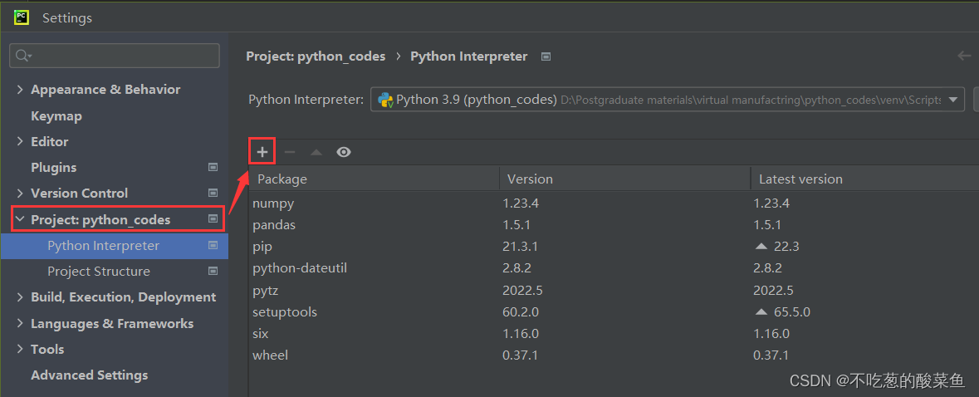
Task: Click the icon next to Python Interpreter breadcrumb
Action: point(546,56)
